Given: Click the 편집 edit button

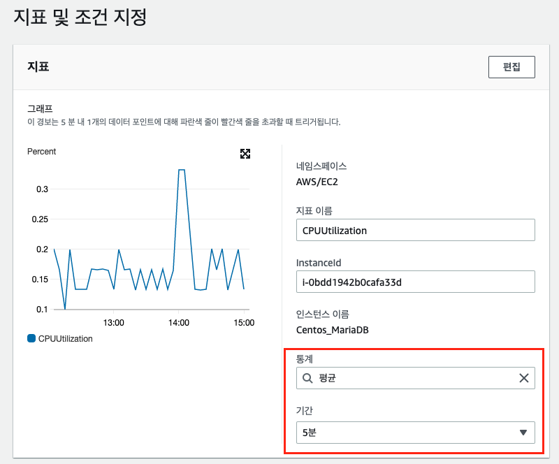Looking at the screenshot, I should [x=511, y=66].
